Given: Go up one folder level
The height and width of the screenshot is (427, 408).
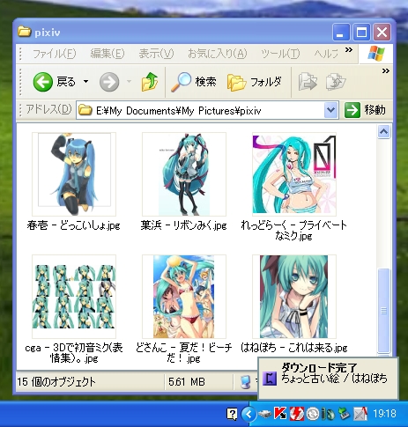Looking at the screenshot, I should (x=150, y=82).
